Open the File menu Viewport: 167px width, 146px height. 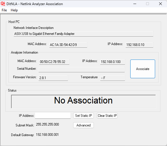[x=4, y=10]
